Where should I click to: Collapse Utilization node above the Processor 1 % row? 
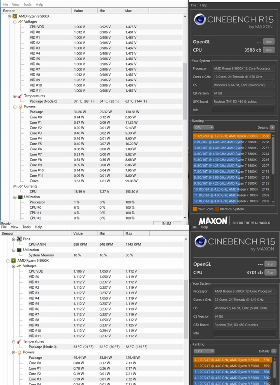click(15, 197)
